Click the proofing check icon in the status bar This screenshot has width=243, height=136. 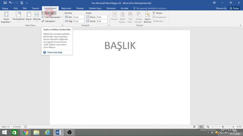coord(25,127)
